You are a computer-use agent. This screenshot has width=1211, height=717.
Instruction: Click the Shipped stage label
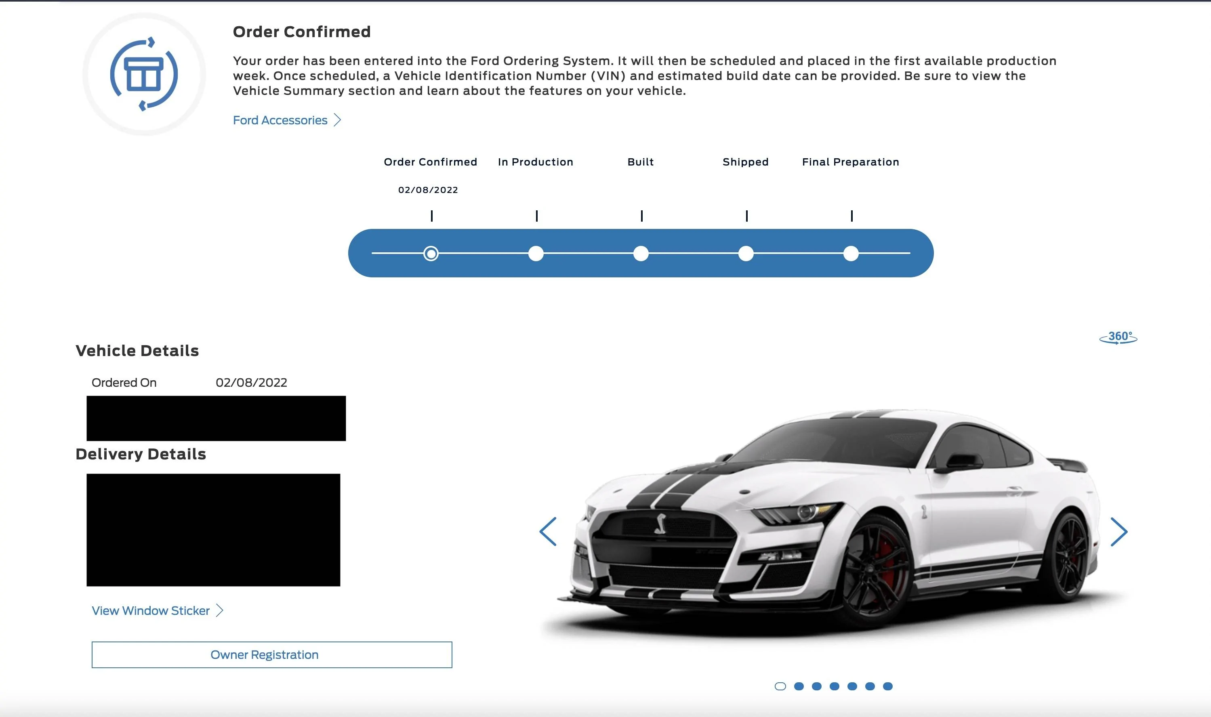745,162
